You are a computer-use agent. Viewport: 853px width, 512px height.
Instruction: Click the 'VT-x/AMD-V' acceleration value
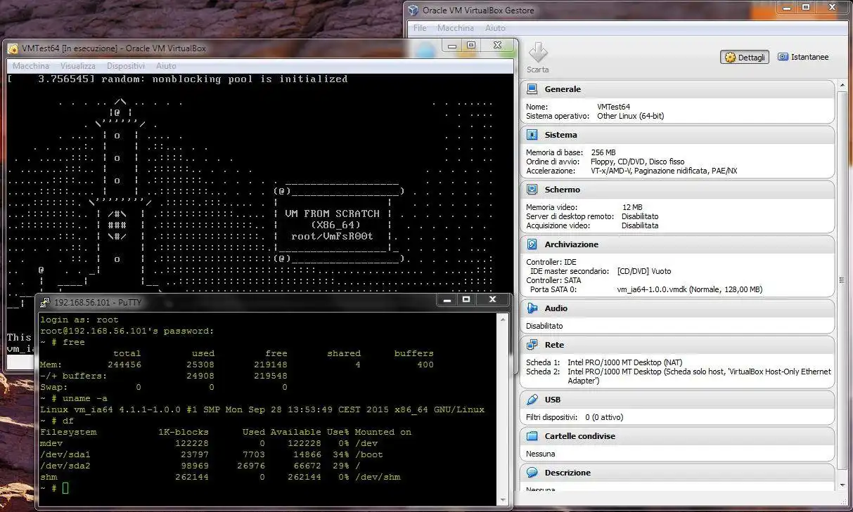611,171
